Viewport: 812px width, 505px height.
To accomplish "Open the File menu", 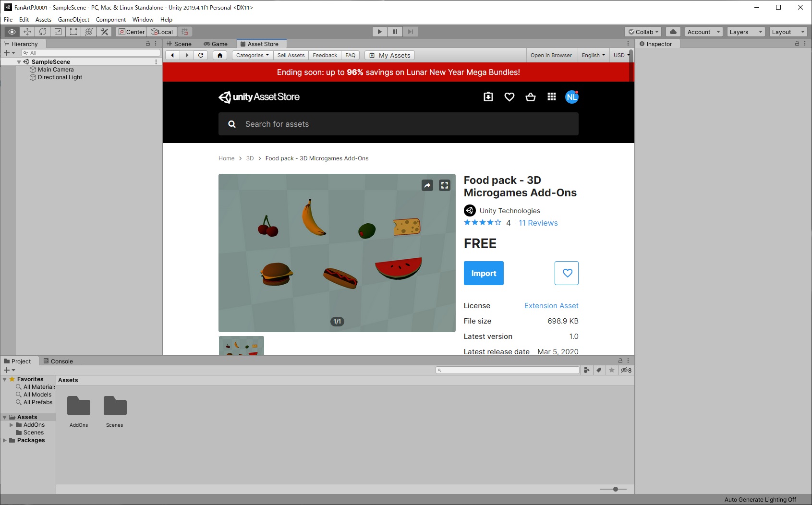I will (8, 20).
